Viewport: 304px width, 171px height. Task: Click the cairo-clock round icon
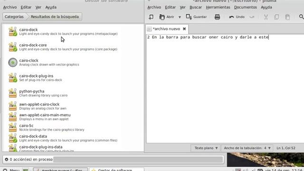(x=13, y=62)
